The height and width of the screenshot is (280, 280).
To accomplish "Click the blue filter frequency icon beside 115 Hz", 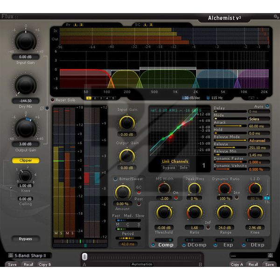I will coord(208,98).
